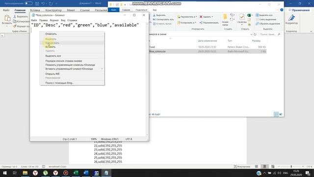This screenshot has width=314, height=177.
Task: Switch to Word's Конструктор tab
Action: point(53,10)
